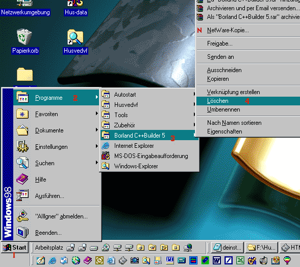Image resolution: width=300 pixels, height=267 pixels.
Task: Click purple help book icon in taskbar
Action: pos(88,260)
